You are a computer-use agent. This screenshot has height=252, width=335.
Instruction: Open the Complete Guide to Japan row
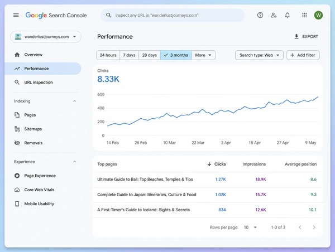tap(208, 195)
